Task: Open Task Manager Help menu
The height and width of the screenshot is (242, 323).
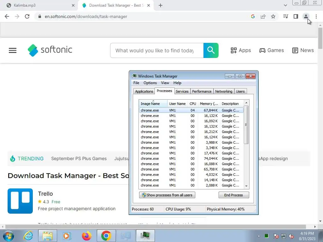Action: (x=177, y=83)
